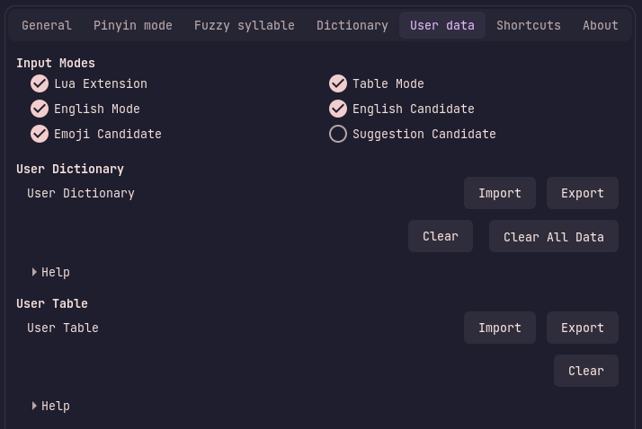
Task: Expand Help under User Table
Action: pyautogui.click(x=51, y=407)
